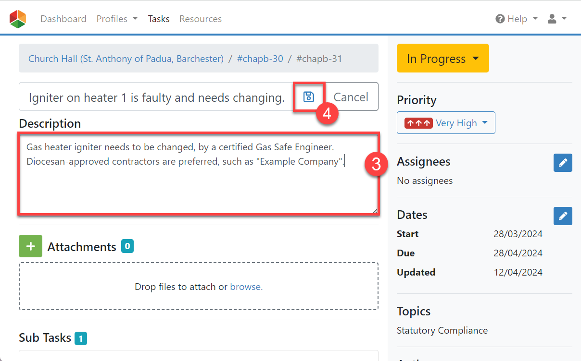Image resolution: width=581 pixels, height=361 pixels.
Task: Open the In Progress status dropdown
Action: tap(443, 58)
